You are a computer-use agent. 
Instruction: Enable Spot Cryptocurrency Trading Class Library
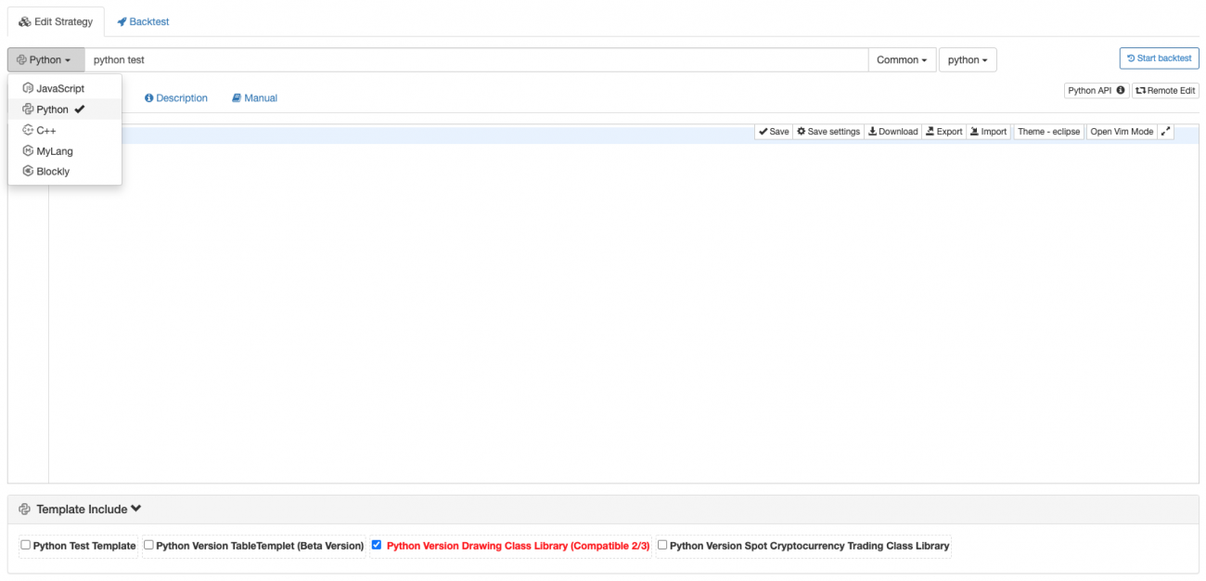tap(662, 546)
